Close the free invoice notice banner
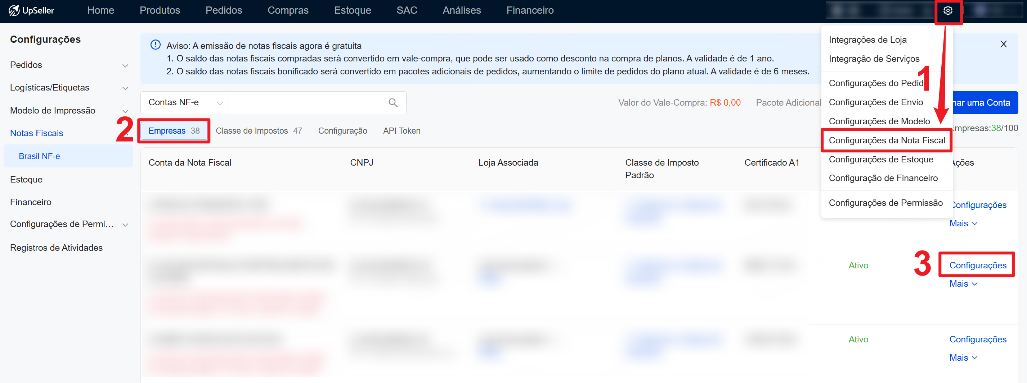Screen dimensions: 1027x383 (x=1003, y=44)
